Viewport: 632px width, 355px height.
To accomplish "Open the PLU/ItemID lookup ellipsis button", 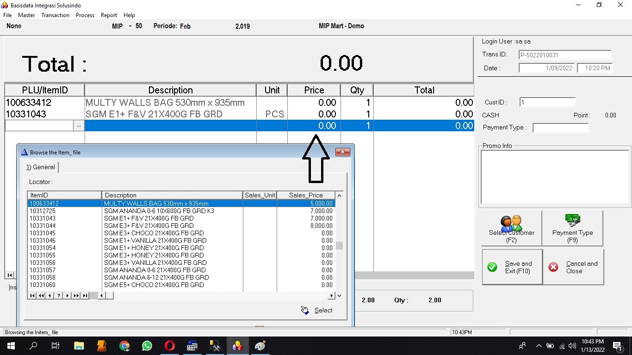I will click(79, 126).
